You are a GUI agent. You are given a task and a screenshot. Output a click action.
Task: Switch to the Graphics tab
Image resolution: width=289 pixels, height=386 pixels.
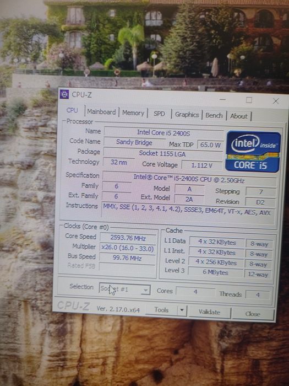coord(187,115)
